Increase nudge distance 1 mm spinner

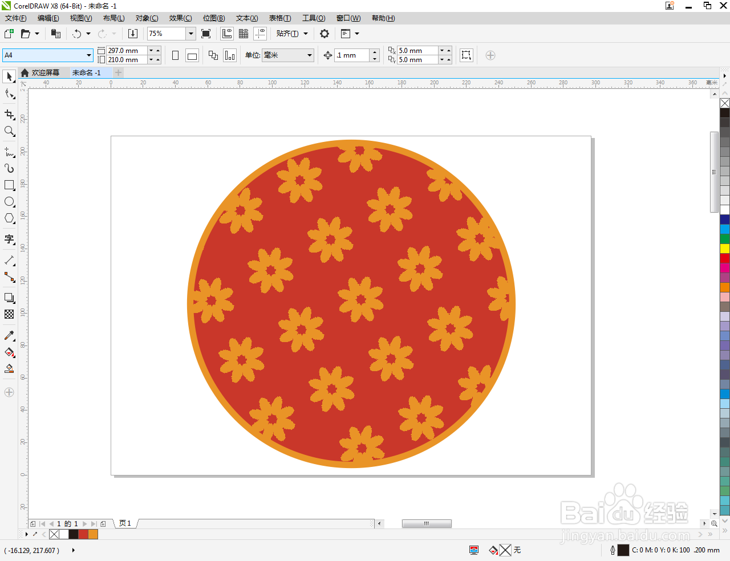pyautogui.click(x=375, y=52)
